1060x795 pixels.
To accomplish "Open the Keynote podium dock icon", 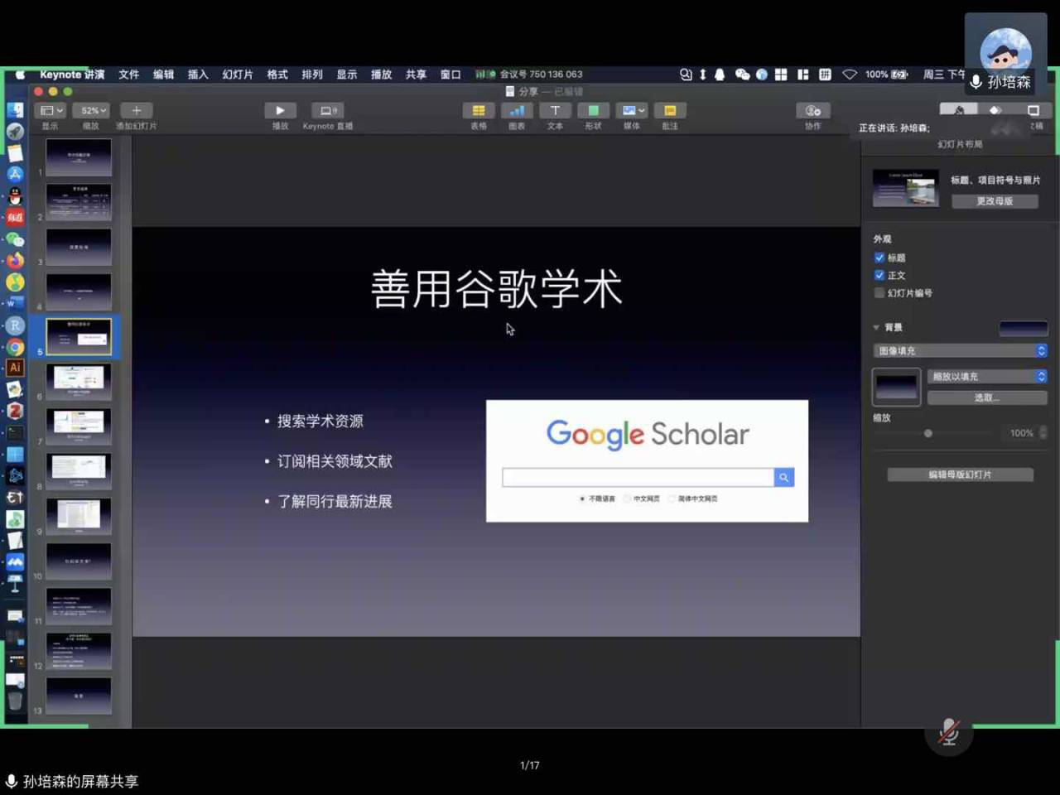I will coord(15,584).
